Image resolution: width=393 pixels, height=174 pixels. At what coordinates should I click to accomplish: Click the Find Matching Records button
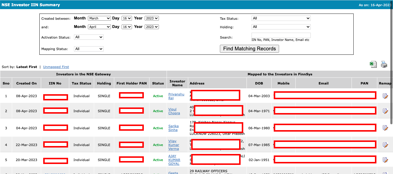(x=249, y=49)
